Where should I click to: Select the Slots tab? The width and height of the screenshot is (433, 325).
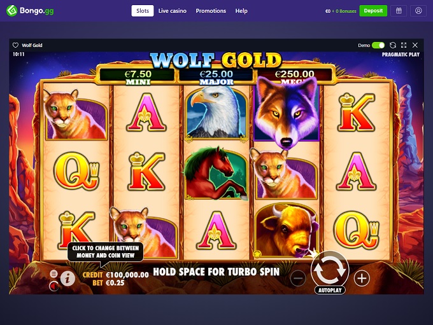143,11
